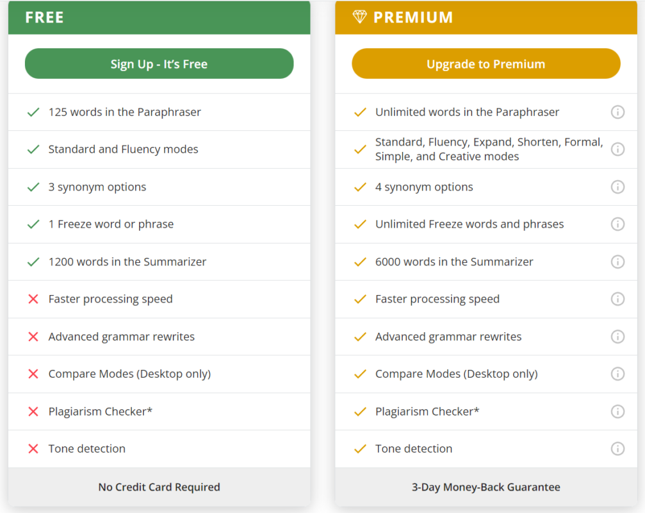Click the 3-Day Money-Back Guarantee text
The image size is (645, 513).
[x=486, y=487]
